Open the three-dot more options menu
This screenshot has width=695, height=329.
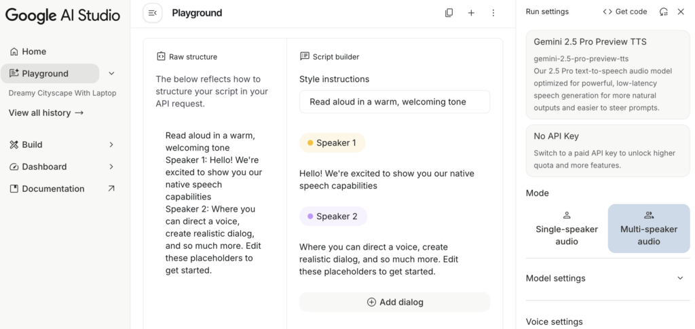pyautogui.click(x=493, y=13)
